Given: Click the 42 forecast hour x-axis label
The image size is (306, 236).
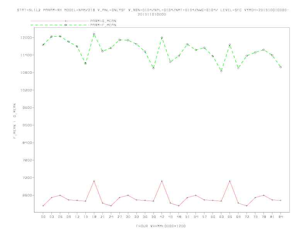Looking at the screenshot, I should pyautogui.click(x=162, y=217).
